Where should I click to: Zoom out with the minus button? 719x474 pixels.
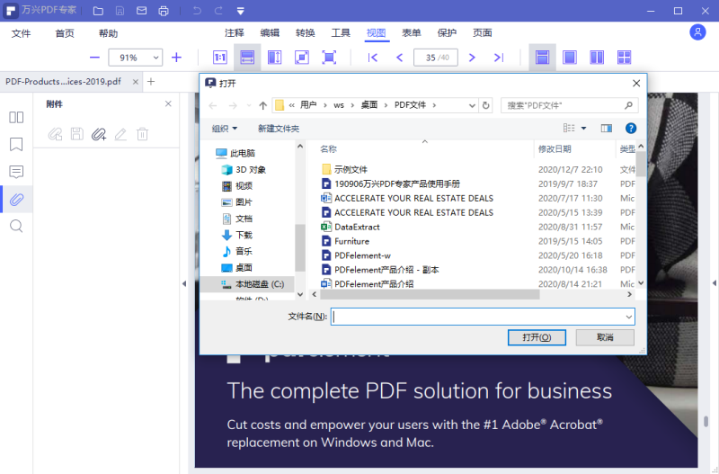[95, 58]
